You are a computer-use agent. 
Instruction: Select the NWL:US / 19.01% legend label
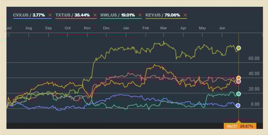(117, 15)
